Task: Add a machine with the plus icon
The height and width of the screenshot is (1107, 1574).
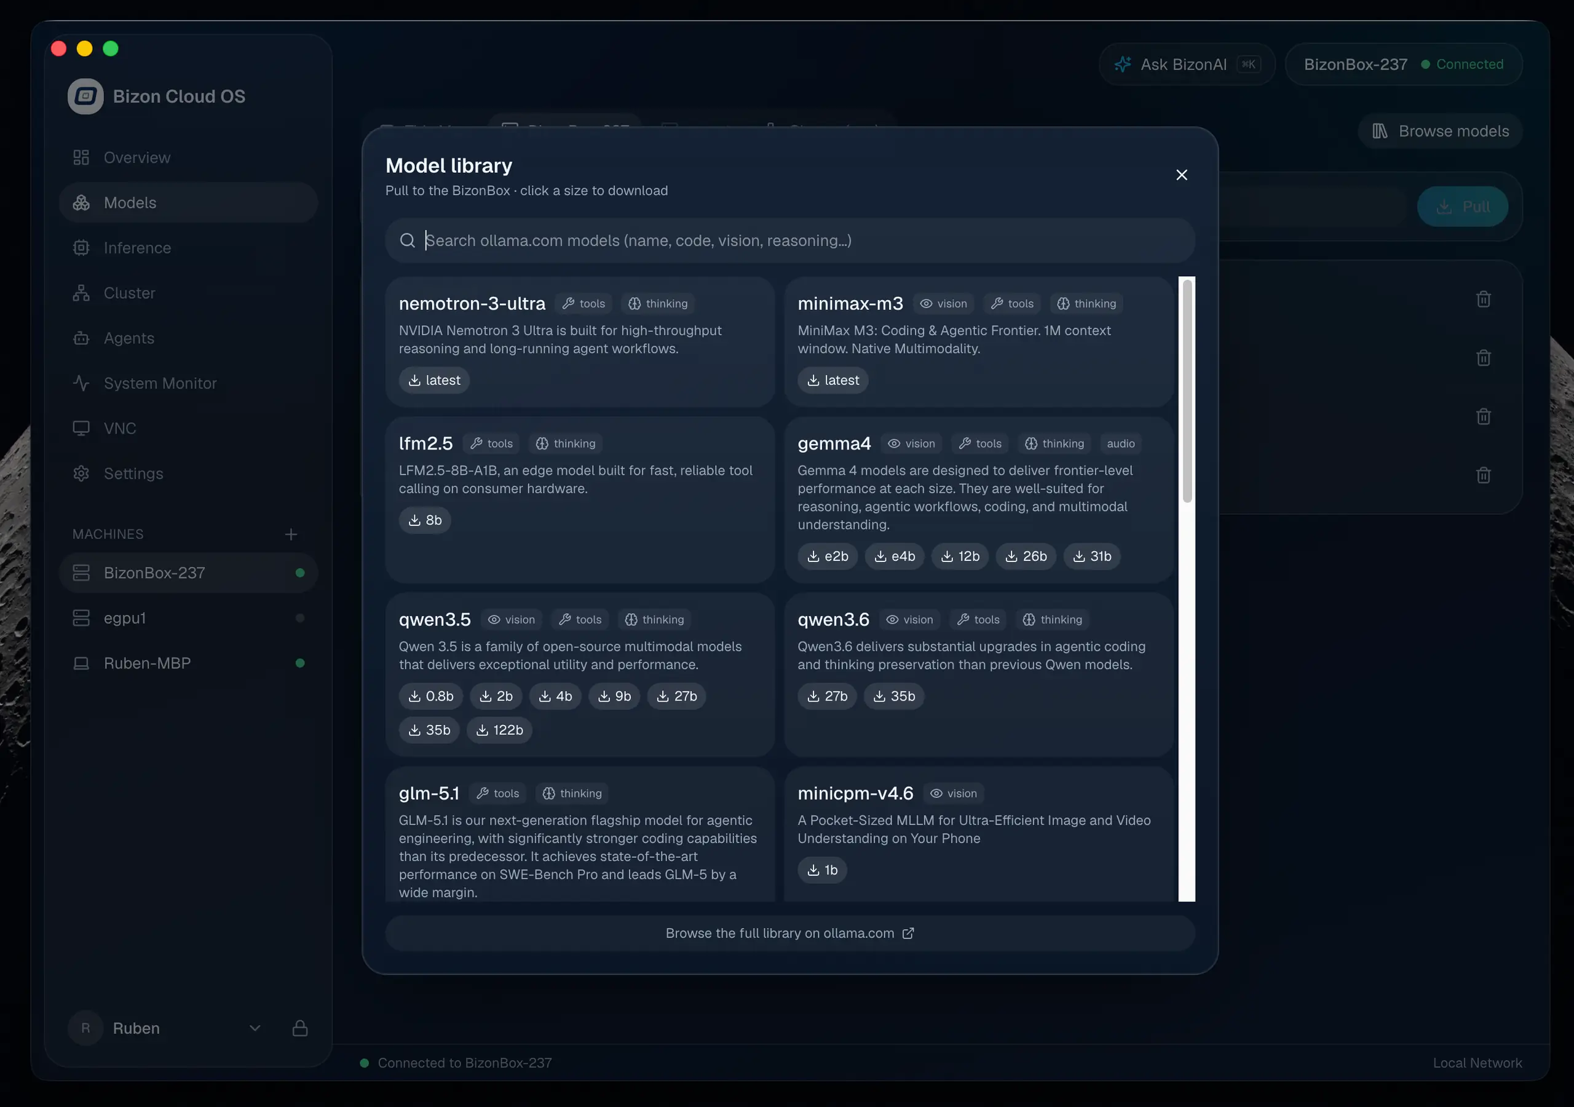Action: [291, 534]
